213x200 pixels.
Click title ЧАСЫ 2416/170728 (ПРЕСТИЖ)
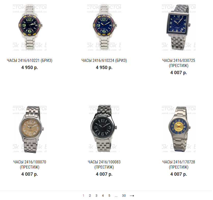179,164
